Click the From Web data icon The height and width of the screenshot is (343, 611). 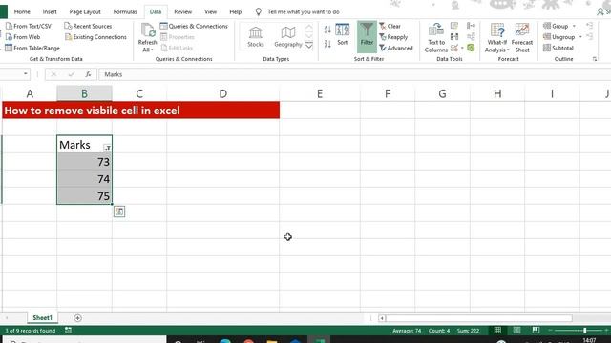9,37
